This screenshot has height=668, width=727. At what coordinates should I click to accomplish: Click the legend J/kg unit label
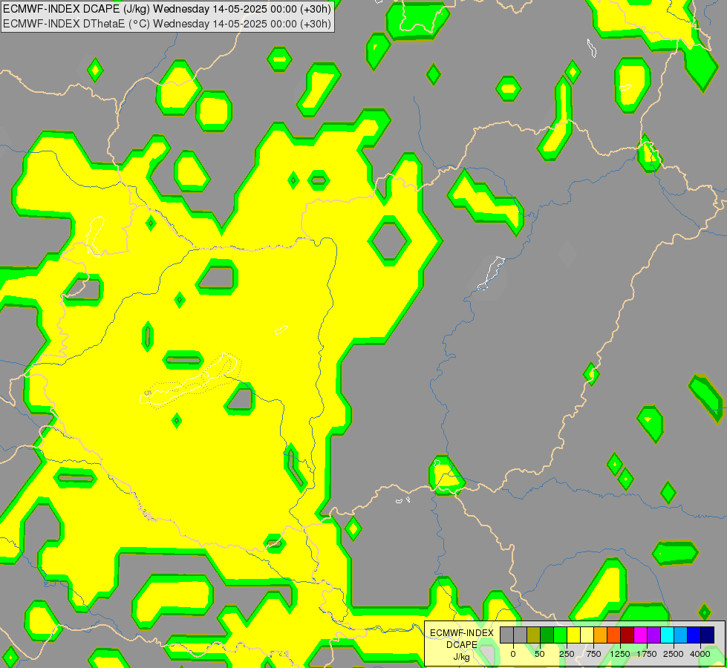pos(462,657)
